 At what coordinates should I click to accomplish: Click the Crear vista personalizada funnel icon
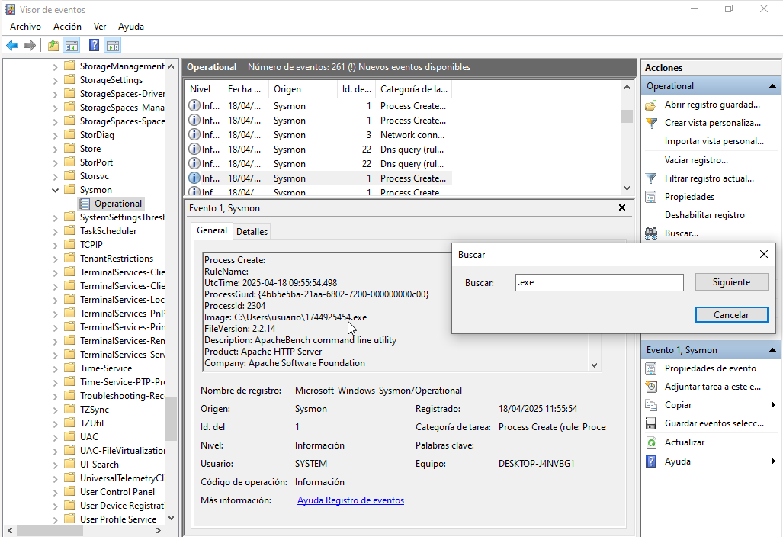click(650, 123)
